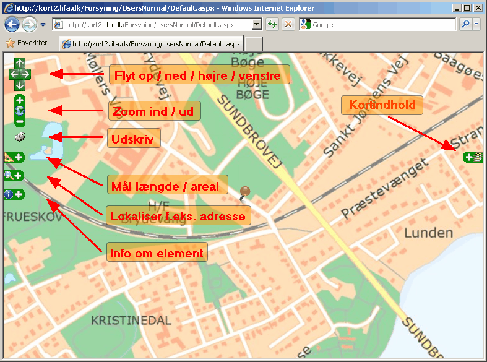Image resolution: width=487 pixels, height=362 pixels.
Task: Click the pushpin marker on the map
Action: click(x=246, y=191)
